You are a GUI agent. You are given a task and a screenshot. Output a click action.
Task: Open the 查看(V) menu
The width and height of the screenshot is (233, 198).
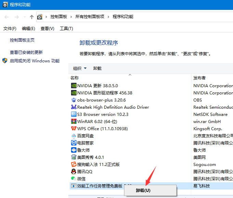47,28
